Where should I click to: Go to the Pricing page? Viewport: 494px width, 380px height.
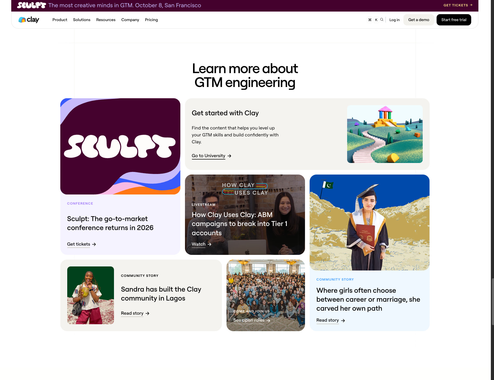151,20
